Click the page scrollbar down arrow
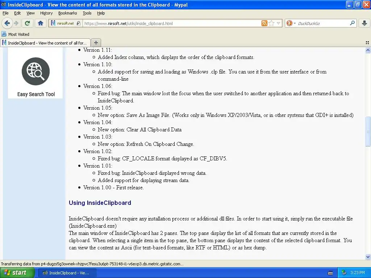Viewport: 371px width, 278px height. [x=368, y=257]
